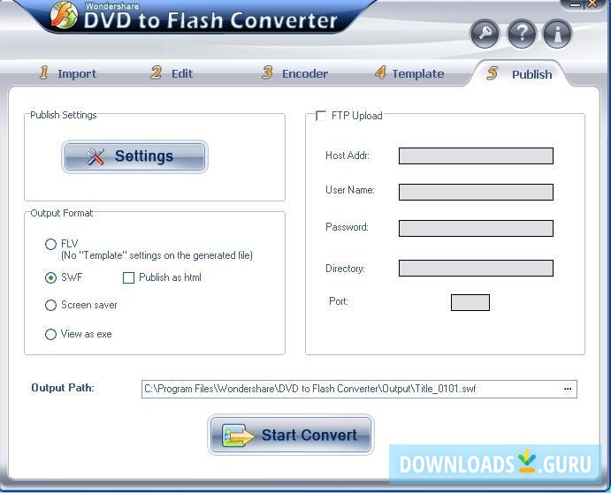Focus the Directory input field
This screenshot has width=611, height=493.
click(x=476, y=268)
